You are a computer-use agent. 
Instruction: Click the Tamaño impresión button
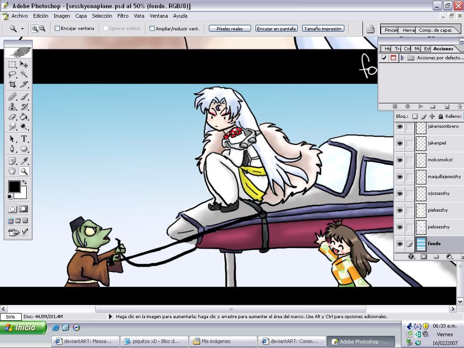click(x=323, y=29)
